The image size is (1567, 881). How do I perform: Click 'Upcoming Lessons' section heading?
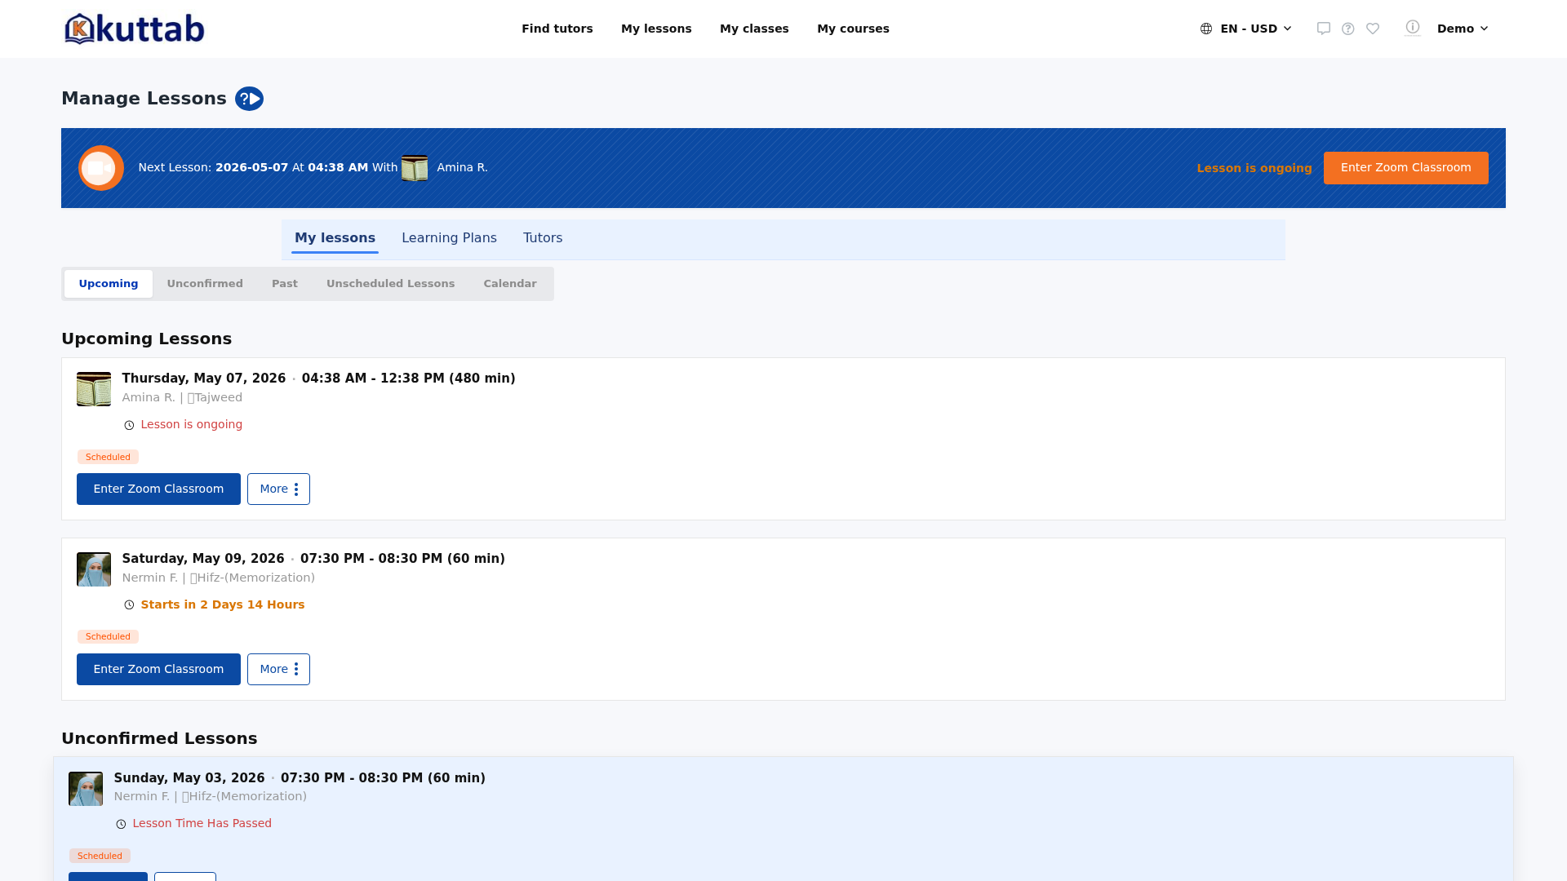[147, 339]
